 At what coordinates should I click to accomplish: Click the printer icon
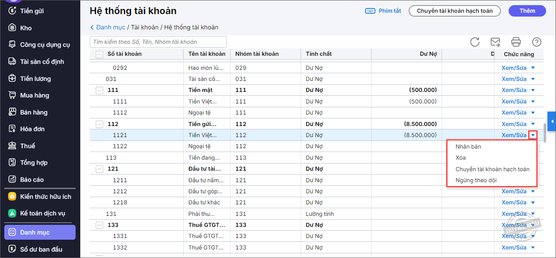coord(516,42)
